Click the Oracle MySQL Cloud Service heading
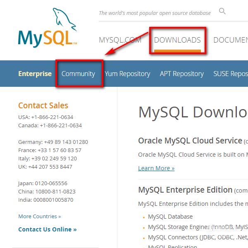Screen dimensions: 248x248 [x=190, y=141]
